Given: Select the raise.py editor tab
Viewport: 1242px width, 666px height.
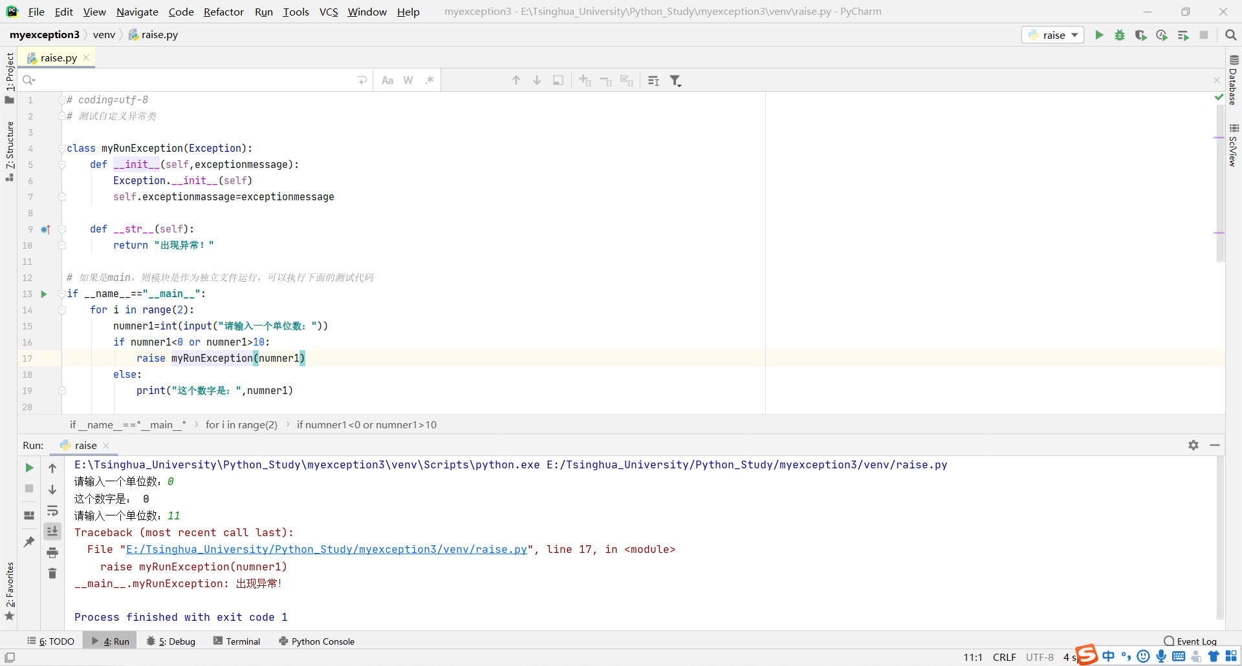Looking at the screenshot, I should coord(56,57).
